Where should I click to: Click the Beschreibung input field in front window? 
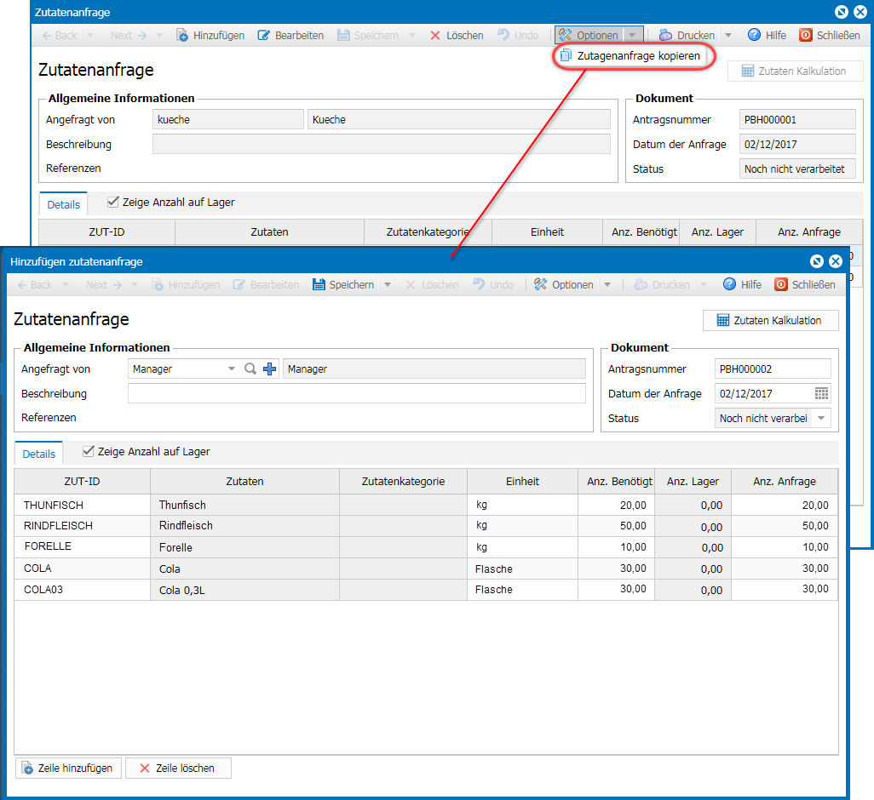(x=357, y=393)
